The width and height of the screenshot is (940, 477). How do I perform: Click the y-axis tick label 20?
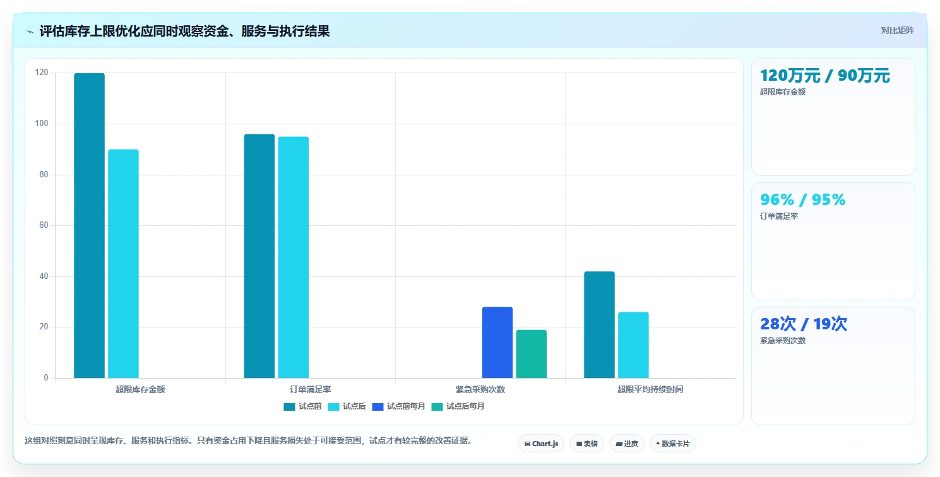[44, 327]
